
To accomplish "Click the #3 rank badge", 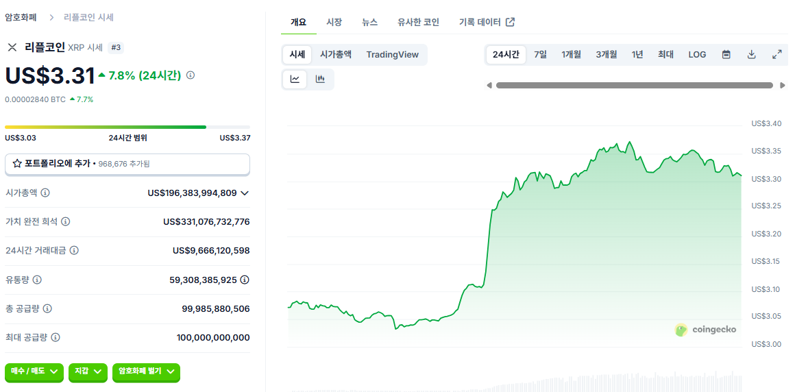I will tap(116, 48).
